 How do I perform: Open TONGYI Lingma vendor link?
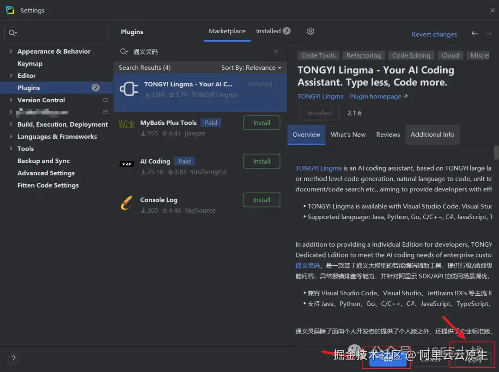click(x=321, y=97)
